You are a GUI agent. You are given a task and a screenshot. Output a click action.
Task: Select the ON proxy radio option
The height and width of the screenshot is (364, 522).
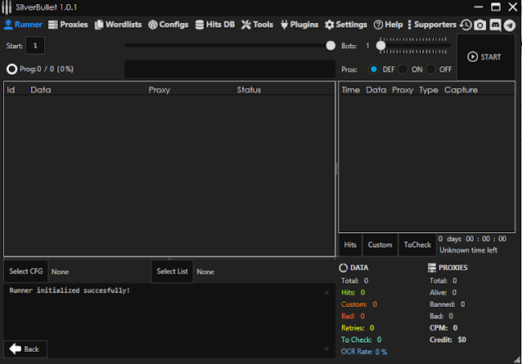[403, 69]
